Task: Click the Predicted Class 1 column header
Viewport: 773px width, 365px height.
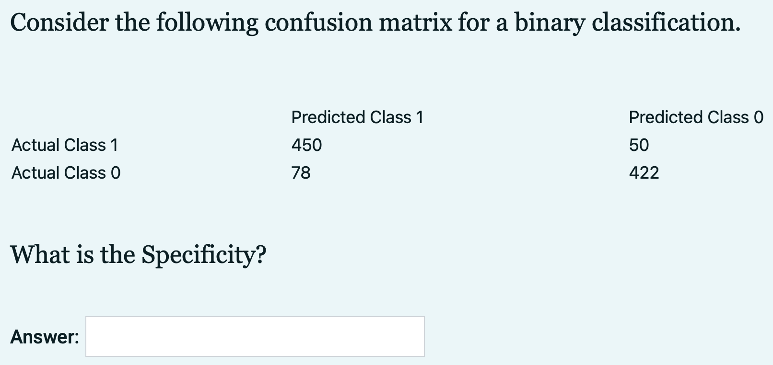Action: point(358,116)
